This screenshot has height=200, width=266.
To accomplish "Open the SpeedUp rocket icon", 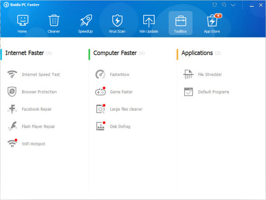I will (86, 20).
